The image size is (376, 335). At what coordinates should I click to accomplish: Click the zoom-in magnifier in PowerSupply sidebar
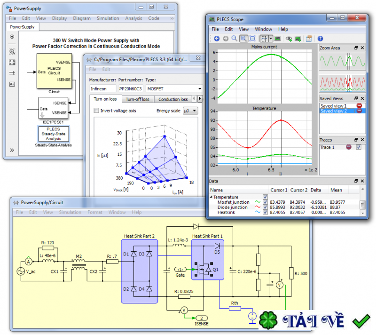[x=12, y=51]
